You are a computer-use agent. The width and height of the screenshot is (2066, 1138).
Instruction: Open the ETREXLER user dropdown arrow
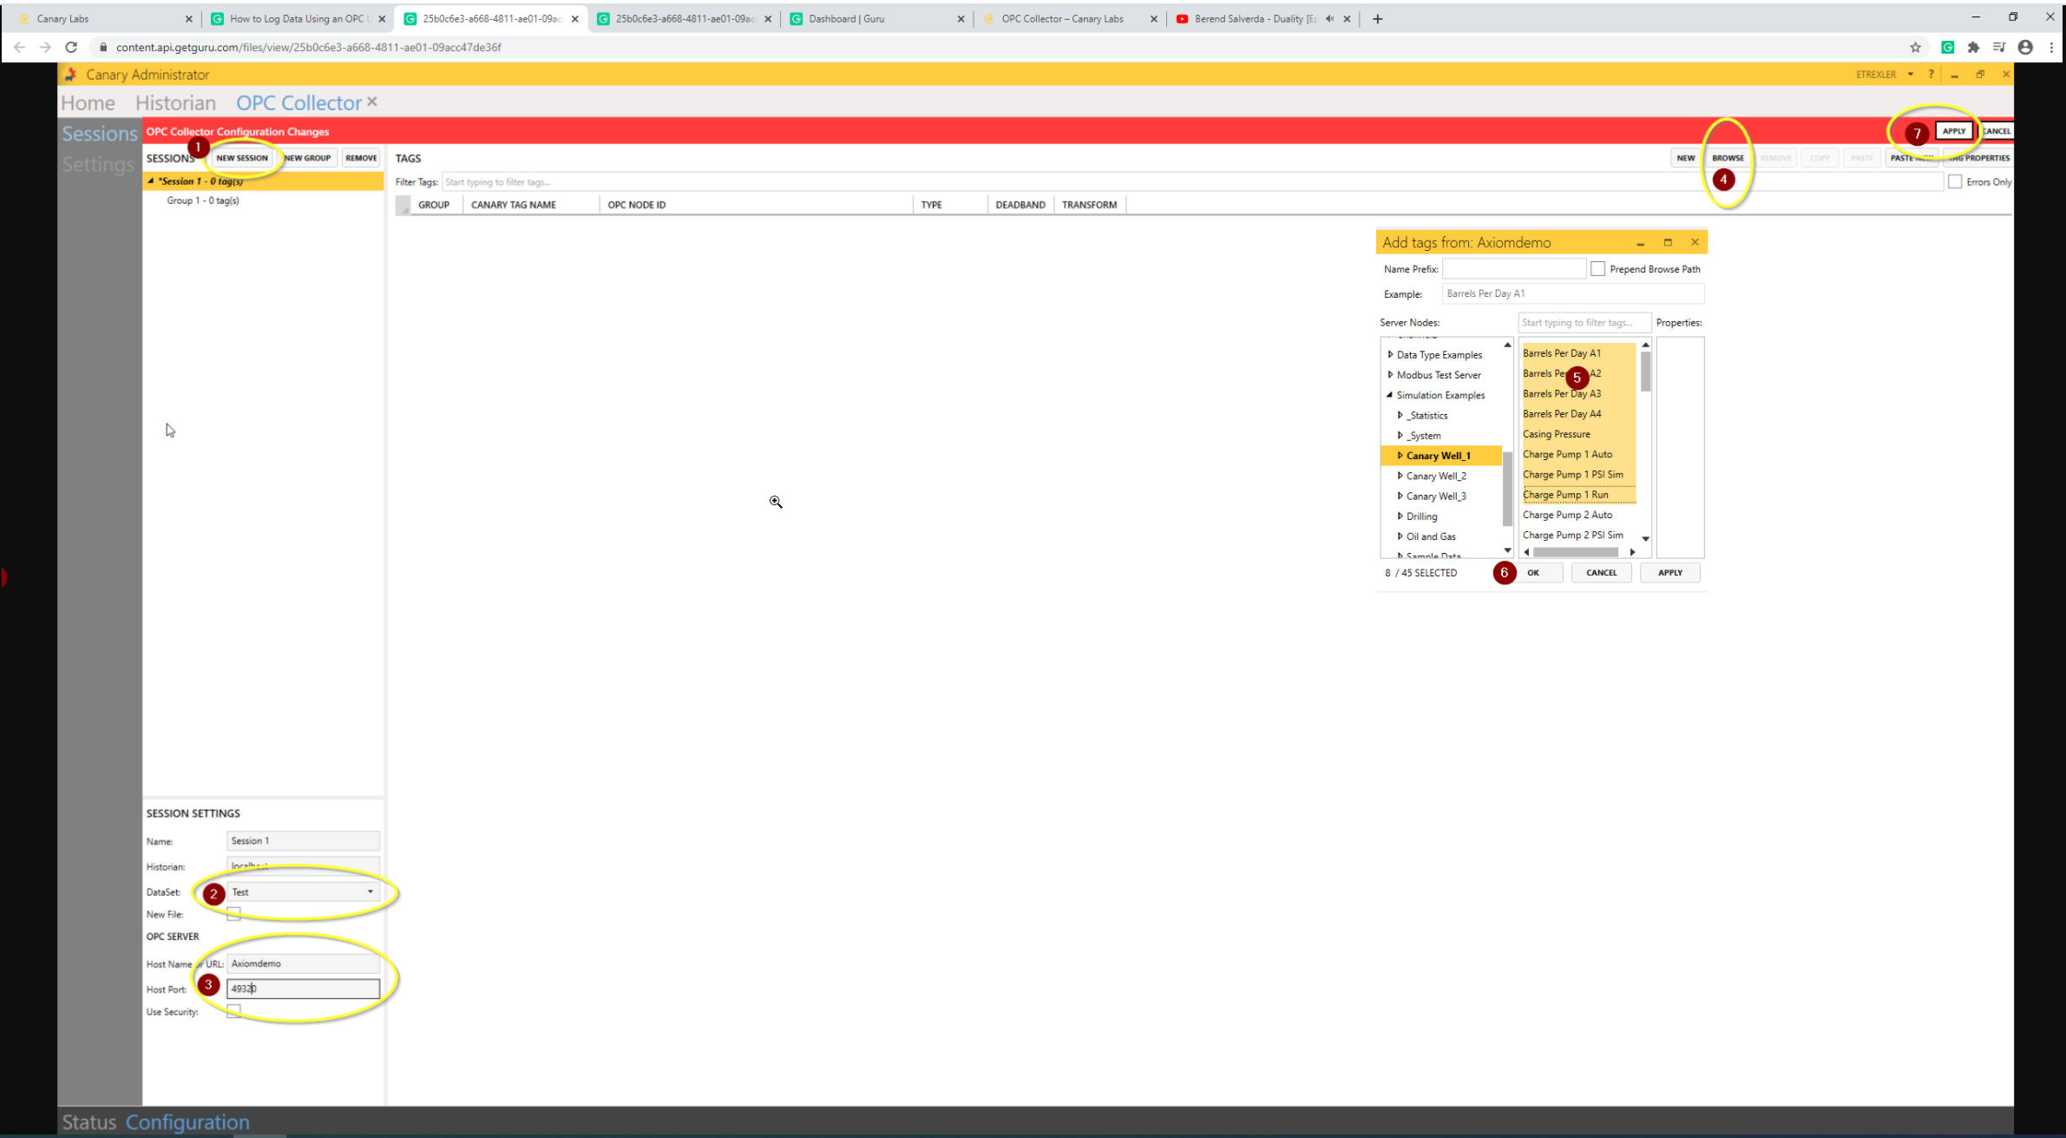pos(1910,74)
